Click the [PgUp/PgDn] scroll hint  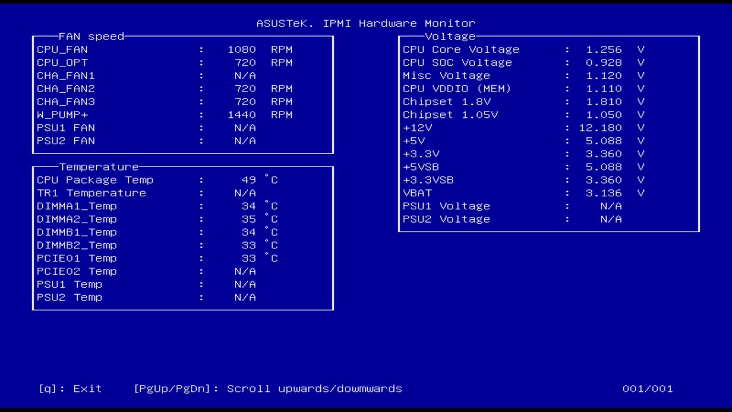268,389
